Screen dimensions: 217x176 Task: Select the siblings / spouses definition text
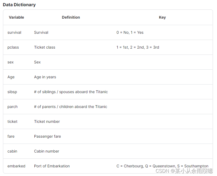71,92
